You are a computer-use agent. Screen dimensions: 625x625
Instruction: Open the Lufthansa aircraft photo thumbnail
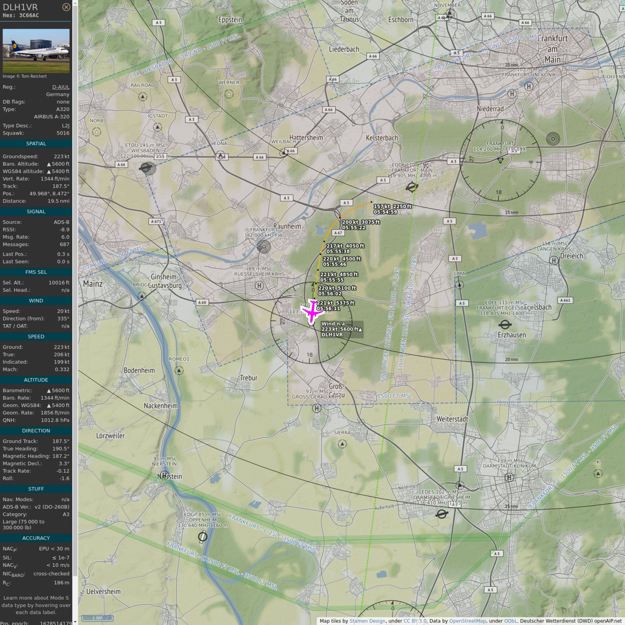pyautogui.click(x=36, y=51)
